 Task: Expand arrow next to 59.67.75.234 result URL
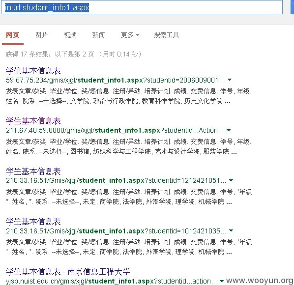pyautogui.click(x=230, y=80)
